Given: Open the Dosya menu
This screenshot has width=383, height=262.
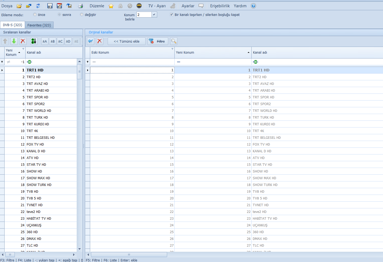Looking at the screenshot, I should coord(7,6).
